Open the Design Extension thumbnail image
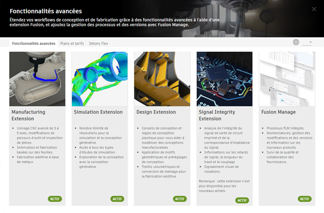Viewport: 324px width, 213px height. point(162,79)
